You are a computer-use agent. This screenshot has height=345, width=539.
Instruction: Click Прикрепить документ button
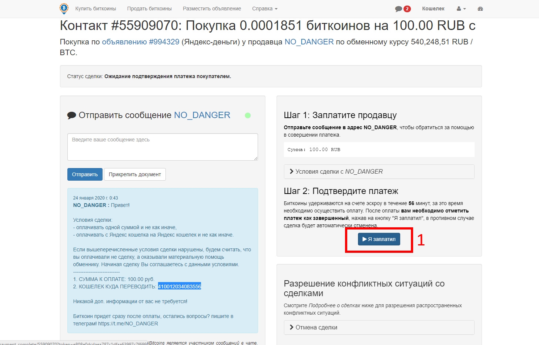[135, 174]
